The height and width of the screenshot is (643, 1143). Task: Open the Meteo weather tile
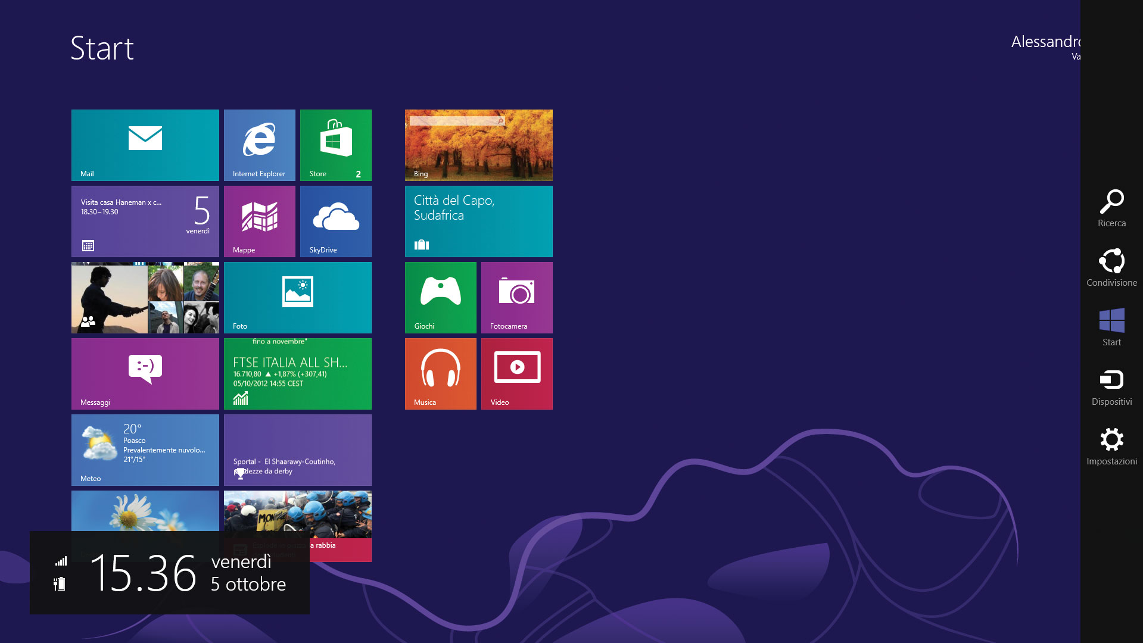tap(145, 450)
